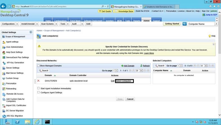Collapse the Global Settings panel arrow
221x125 pixels.
coord(31,32)
